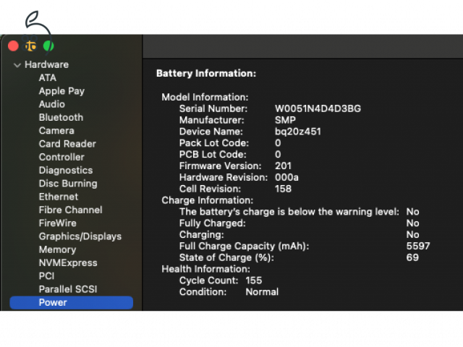
Task: Click the Charge Information label
Action: coord(208,200)
